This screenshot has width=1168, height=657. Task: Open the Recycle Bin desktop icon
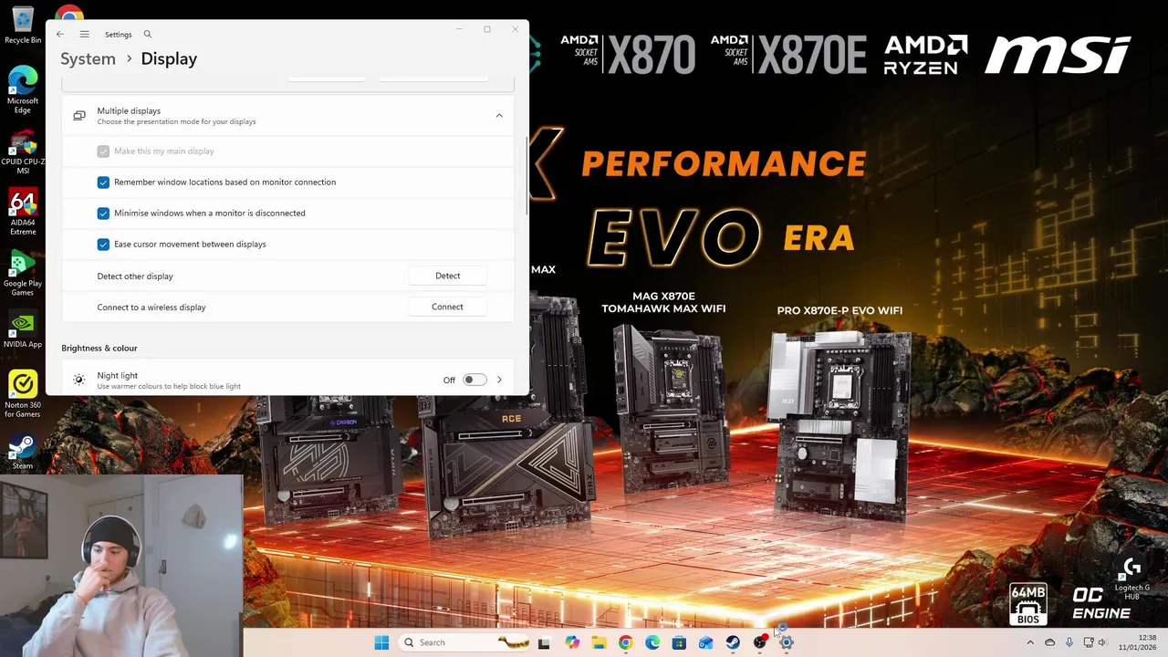tap(23, 26)
